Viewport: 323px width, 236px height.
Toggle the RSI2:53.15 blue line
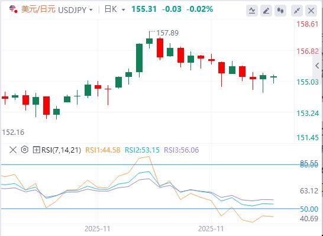coord(142,150)
